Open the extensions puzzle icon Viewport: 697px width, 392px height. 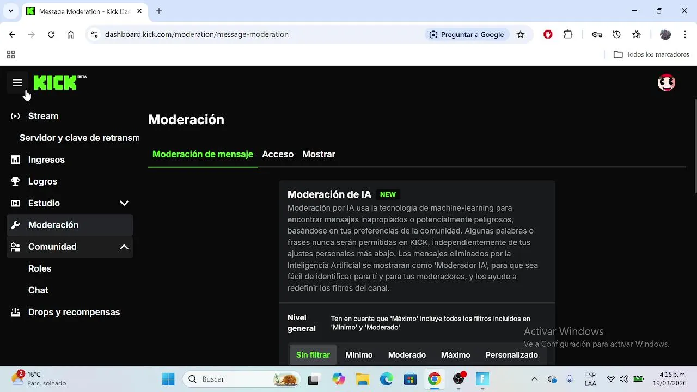point(568,34)
